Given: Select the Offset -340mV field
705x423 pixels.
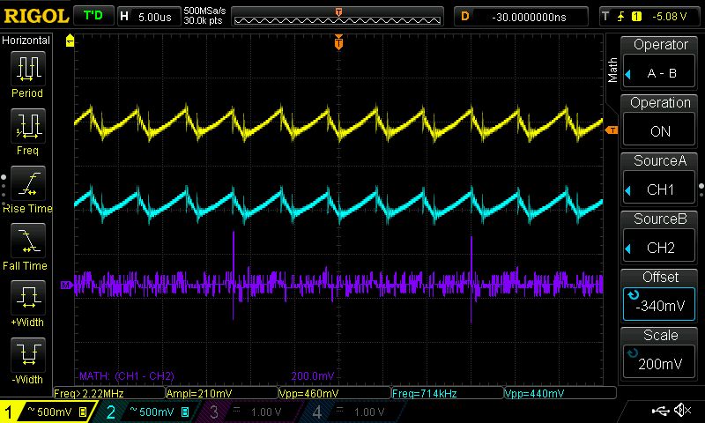Looking at the screenshot, I should click(x=659, y=304).
